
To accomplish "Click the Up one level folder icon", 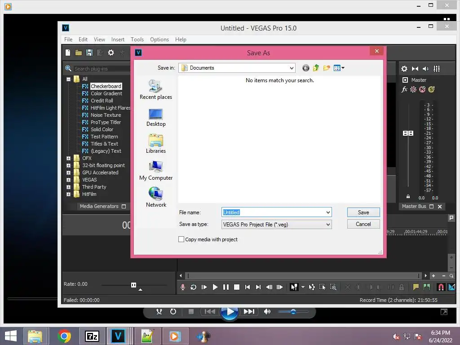I will (x=316, y=68).
